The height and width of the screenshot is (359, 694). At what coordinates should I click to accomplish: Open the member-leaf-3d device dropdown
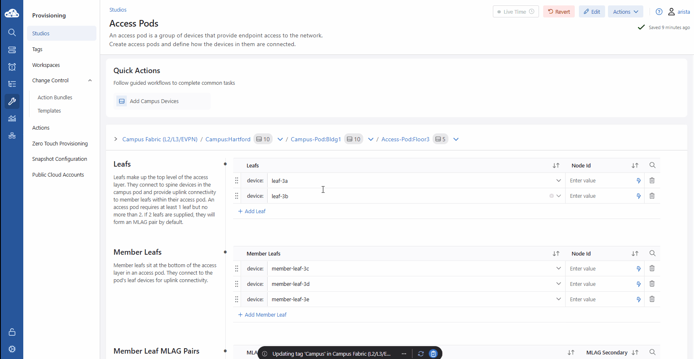tap(559, 284)
